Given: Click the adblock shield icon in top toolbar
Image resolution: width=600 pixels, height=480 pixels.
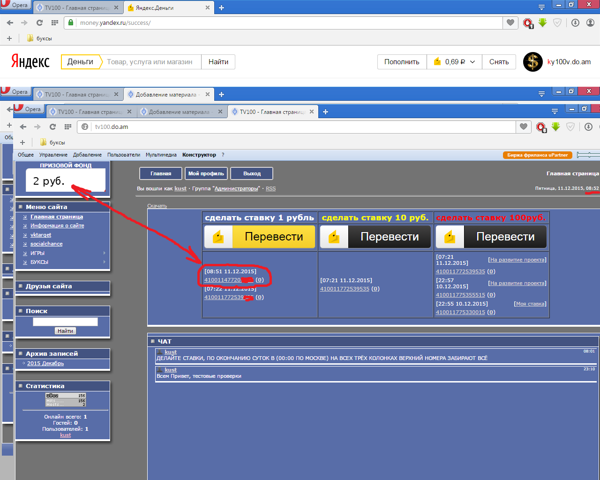Looking at the screenshot, I should [x=557, y=22].
